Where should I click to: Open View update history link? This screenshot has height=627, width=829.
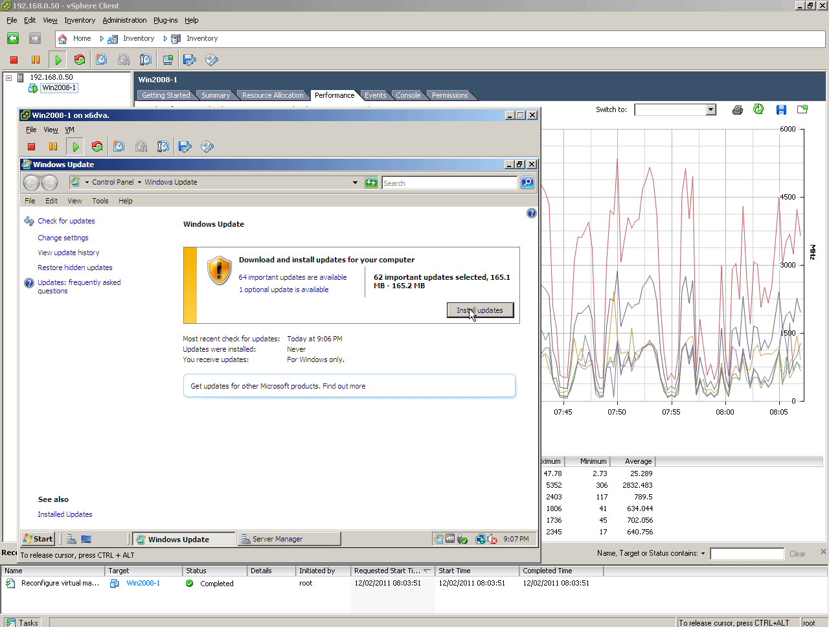(x=69, y=253)
